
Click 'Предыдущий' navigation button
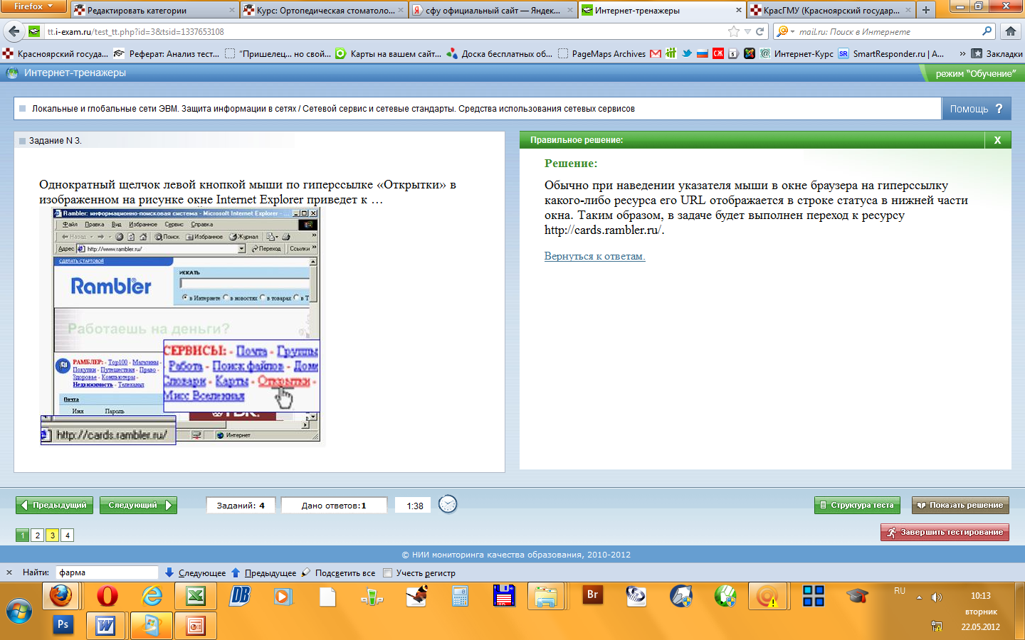click(x=54, y=505)
